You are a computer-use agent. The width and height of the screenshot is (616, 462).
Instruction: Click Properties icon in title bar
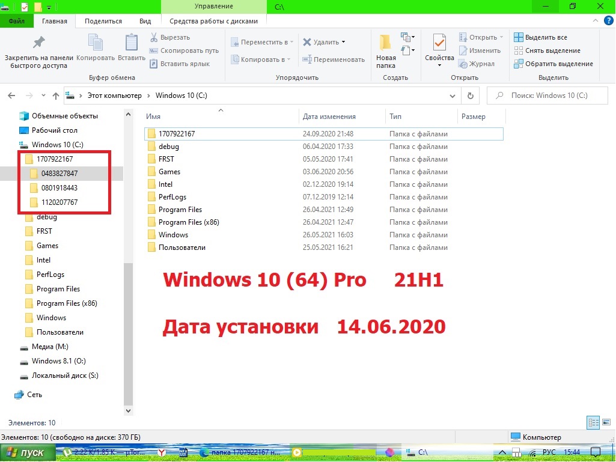(25, 7)
